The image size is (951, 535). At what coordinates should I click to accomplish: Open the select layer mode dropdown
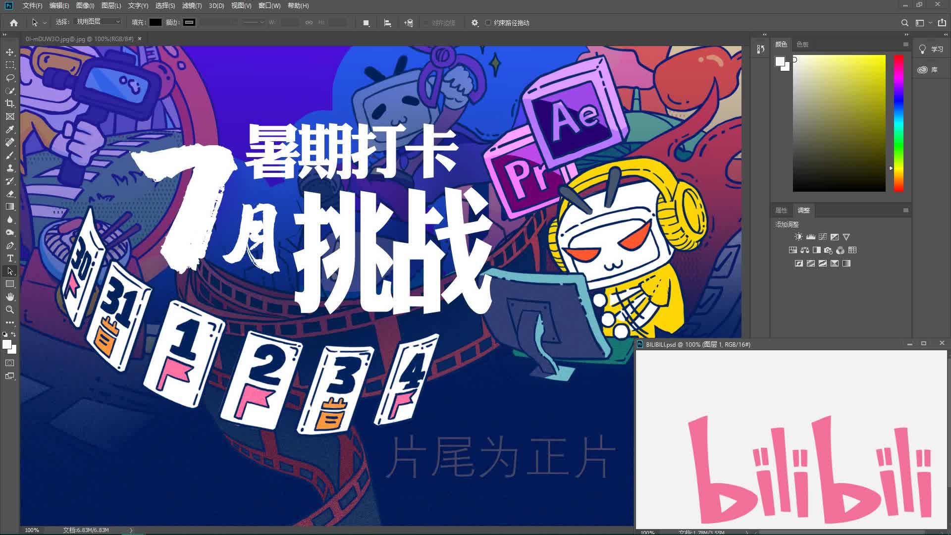[x=98, y=22]
